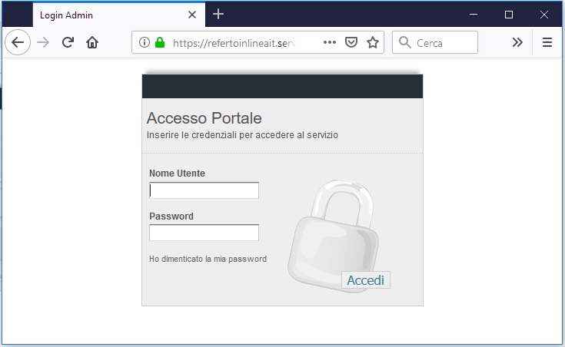Viewport: 565px width, 347px height.
Task: Open the browser home page icon
Action: [x=92, y=42]
